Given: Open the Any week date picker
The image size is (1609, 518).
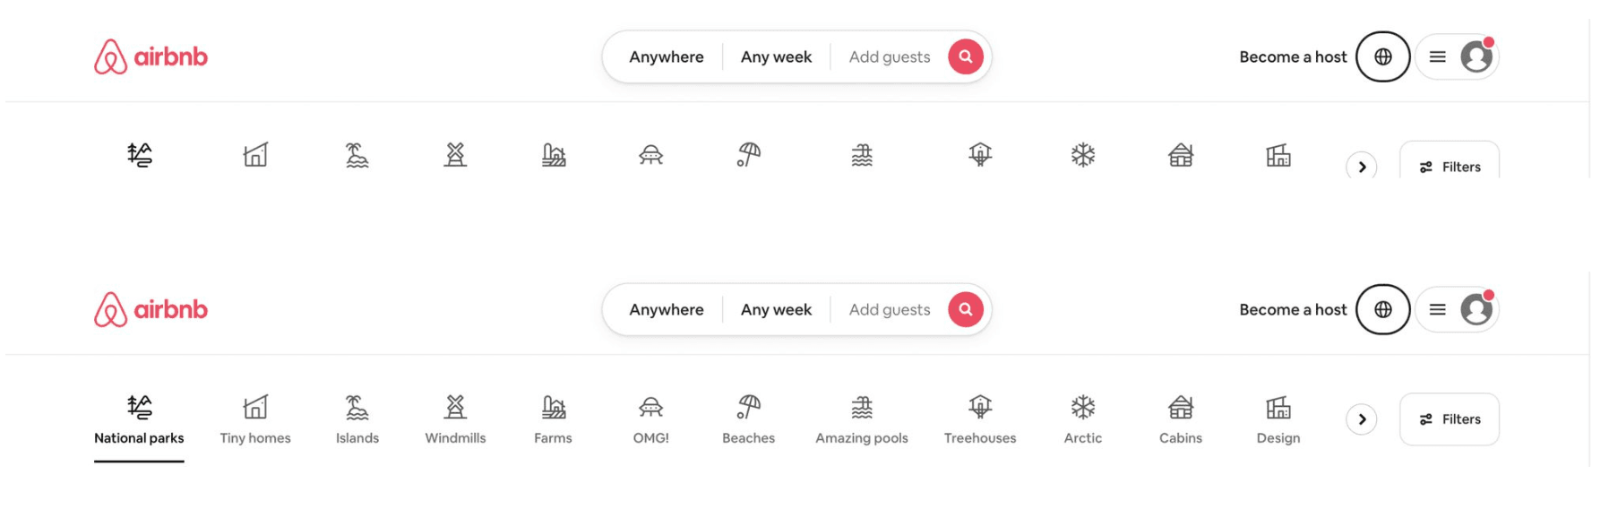Looking at the screenshot, I should point(776,309).
